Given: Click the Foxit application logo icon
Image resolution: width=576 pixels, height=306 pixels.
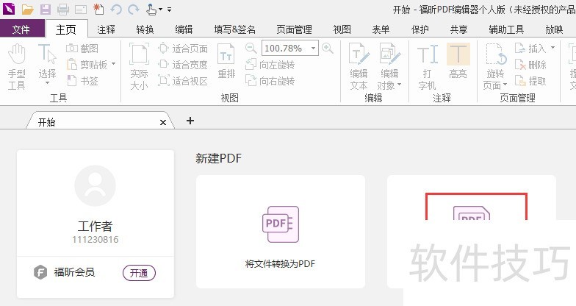Looking at the screenshot, I should click(x=9, y=9).
